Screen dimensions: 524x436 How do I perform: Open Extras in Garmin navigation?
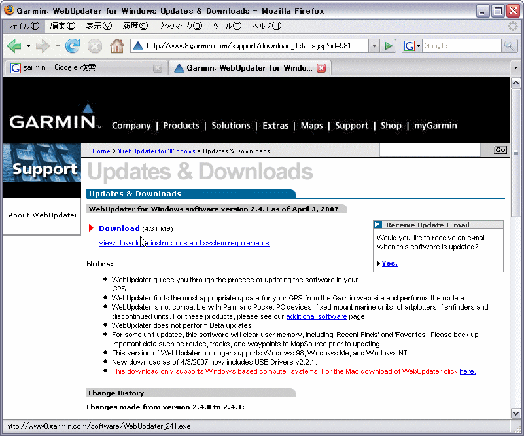click(x=275, y=126)
